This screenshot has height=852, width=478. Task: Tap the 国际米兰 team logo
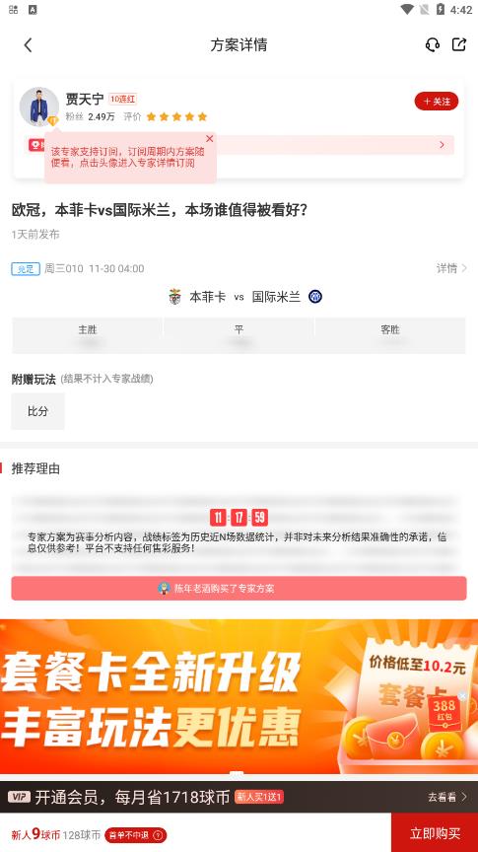(x=315, y=297)
